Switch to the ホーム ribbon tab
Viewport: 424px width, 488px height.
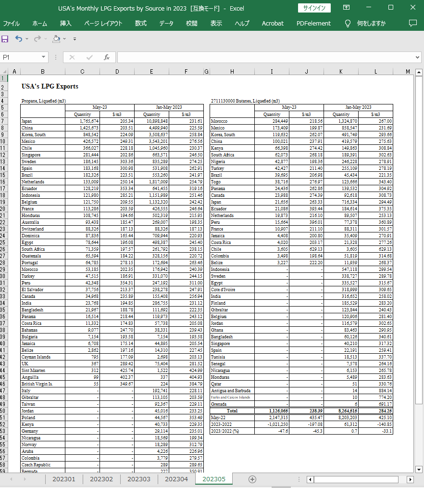pyautogui.click(x=40, y=24)
